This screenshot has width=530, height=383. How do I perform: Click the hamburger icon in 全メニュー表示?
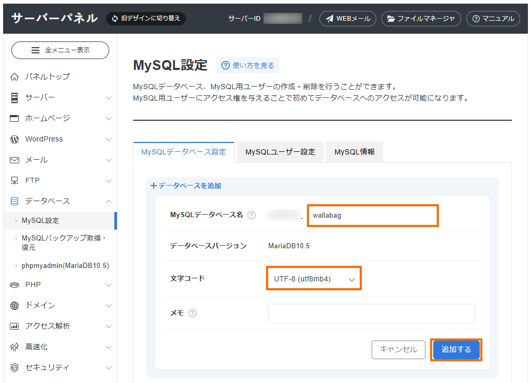pos(35,50)
